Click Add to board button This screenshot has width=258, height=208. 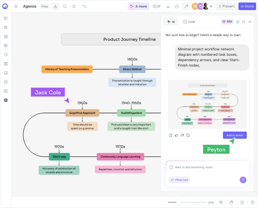[235, 135]
